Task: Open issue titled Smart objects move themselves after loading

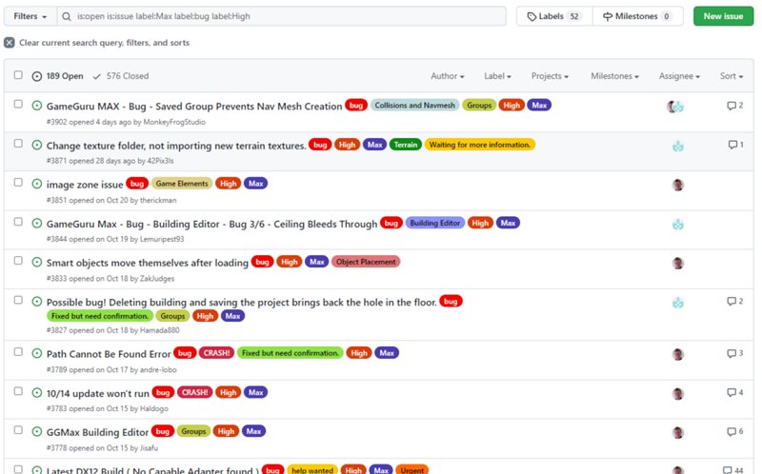Action: coord(147,263)
